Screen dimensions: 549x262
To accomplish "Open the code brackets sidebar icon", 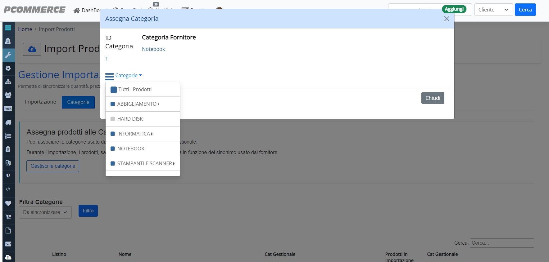I will 8,189.
